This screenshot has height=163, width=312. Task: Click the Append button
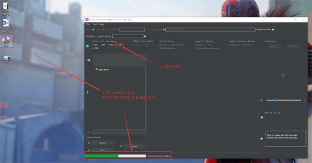click(103, 143)
